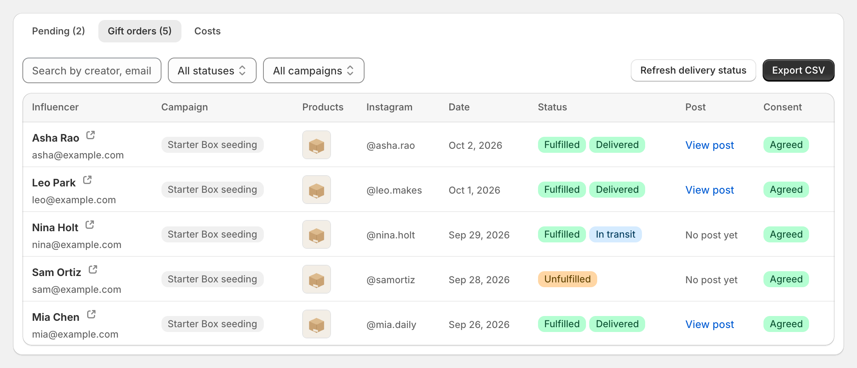Open Leo Park's external profile link icon
This screenshot has width=857, height=368.
[x=87, y=180]
